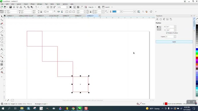The image size is (198, 111).
Task: Open the zoom level dropdown
Action: [67, 7]
